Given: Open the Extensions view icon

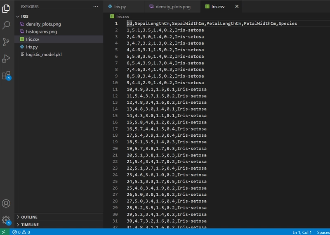Looking at the screenshot, I should pyautogui.click(x=6, y=76).
